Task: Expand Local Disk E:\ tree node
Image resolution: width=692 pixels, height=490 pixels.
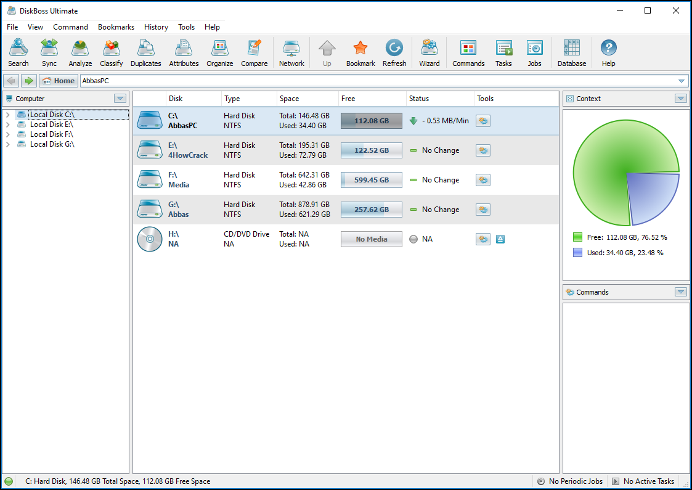Action: [7, 125]
